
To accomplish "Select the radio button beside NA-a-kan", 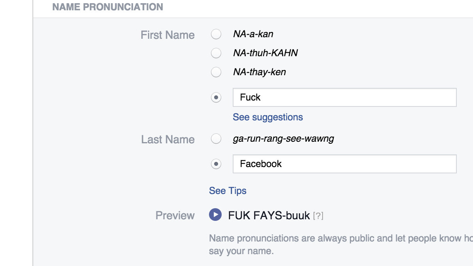I will click(x=216, y=34).
